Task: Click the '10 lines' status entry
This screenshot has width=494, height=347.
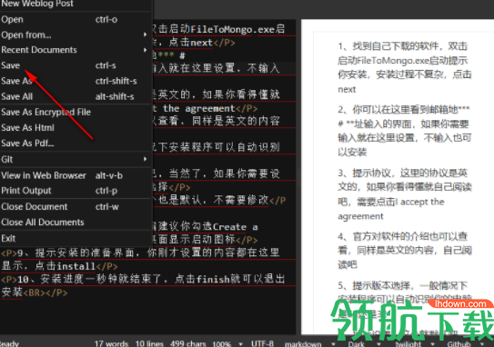Action: tap(149, 343)
